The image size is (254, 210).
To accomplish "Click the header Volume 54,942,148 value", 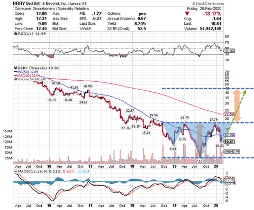I will coord(211,28).
